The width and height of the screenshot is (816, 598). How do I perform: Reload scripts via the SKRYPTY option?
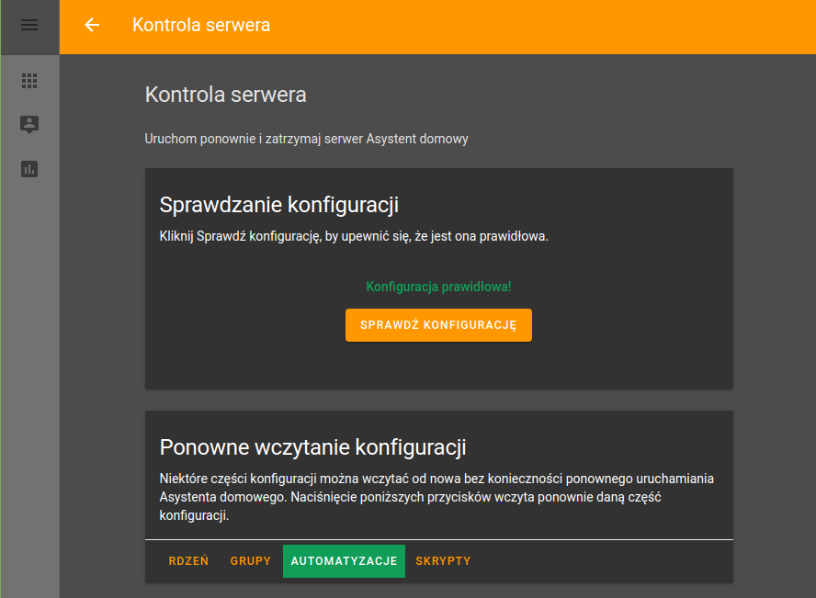443,560
